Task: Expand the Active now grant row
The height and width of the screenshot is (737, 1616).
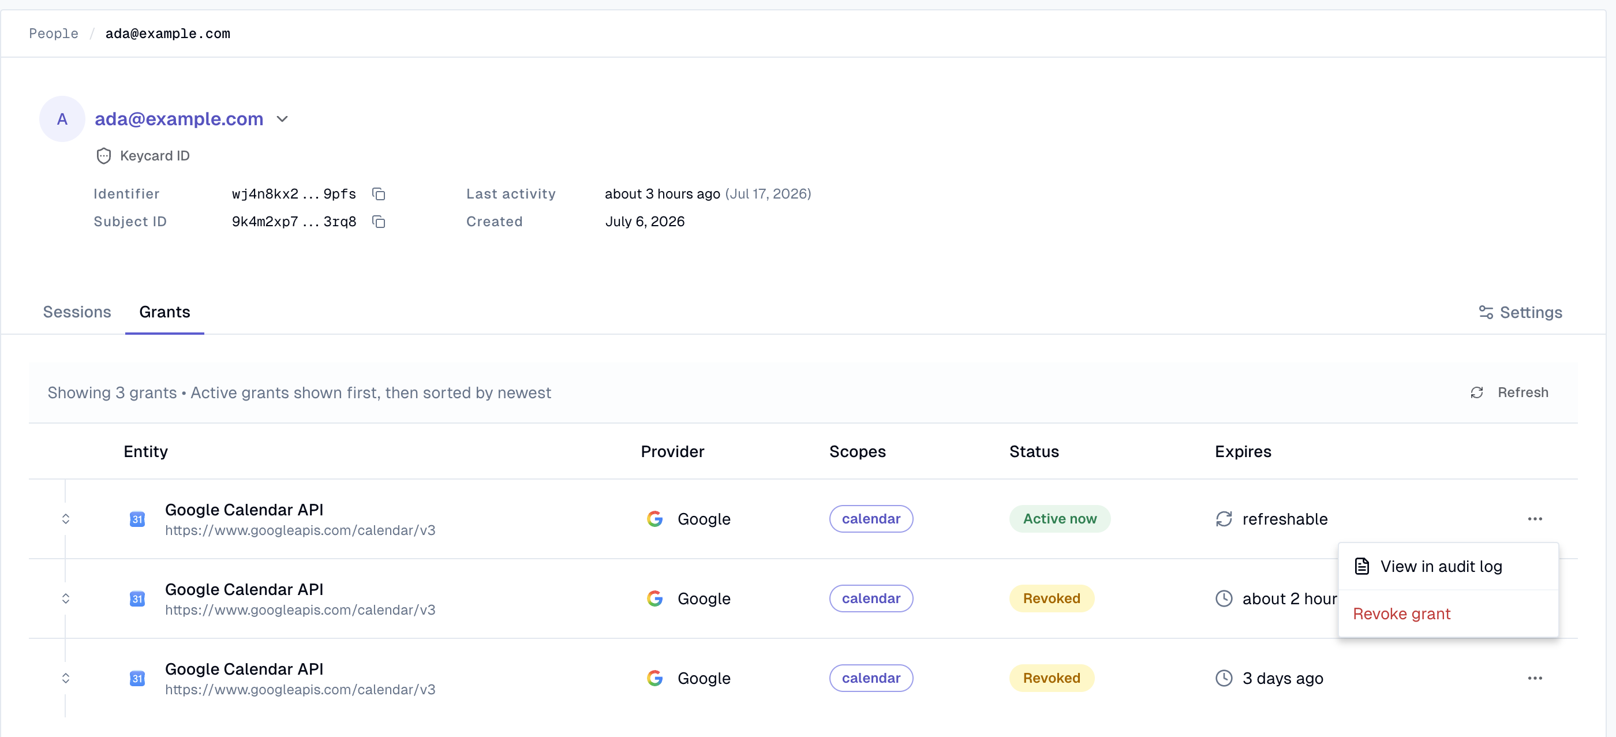Action: tap(66, 519)
